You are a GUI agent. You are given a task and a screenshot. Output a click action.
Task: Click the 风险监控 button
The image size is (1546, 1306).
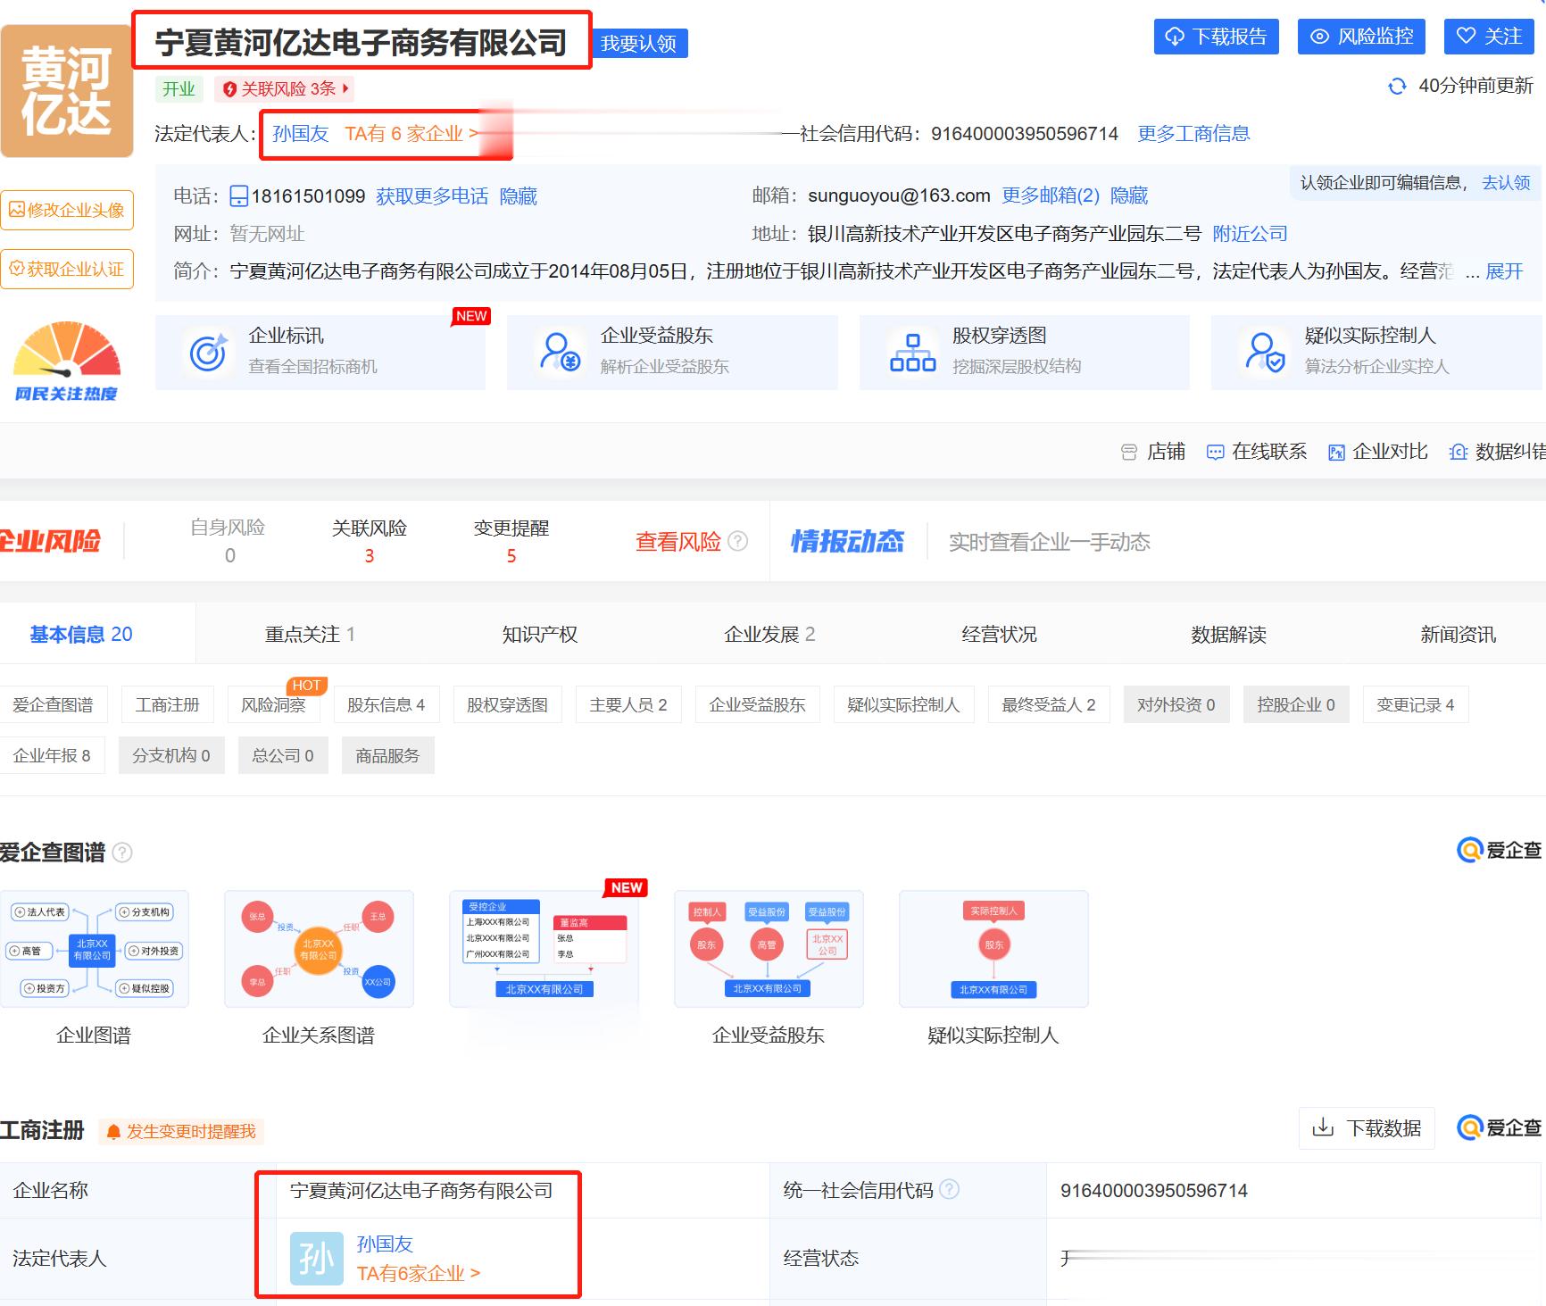click(x=1360, y=37)
